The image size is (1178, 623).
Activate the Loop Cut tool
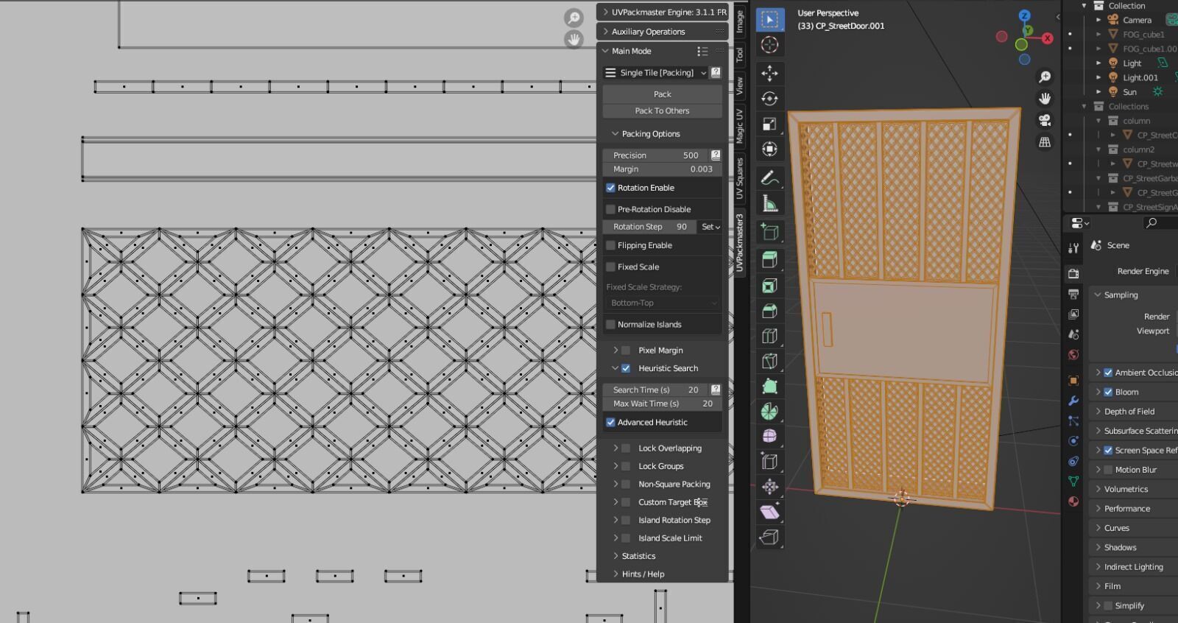click(769, 336)
